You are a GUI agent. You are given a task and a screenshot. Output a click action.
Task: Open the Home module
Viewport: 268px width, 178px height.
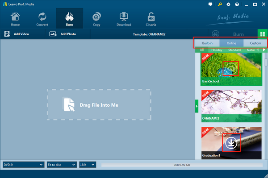pos(15,19)
